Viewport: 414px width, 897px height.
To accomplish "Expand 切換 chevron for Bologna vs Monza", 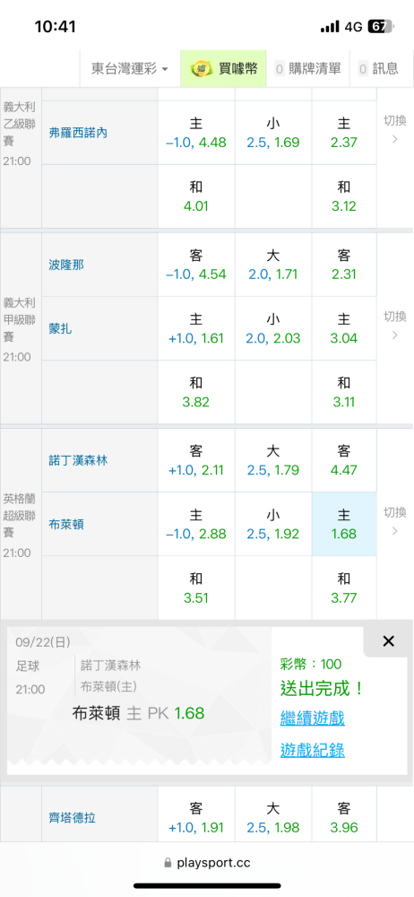I will 394,326.
